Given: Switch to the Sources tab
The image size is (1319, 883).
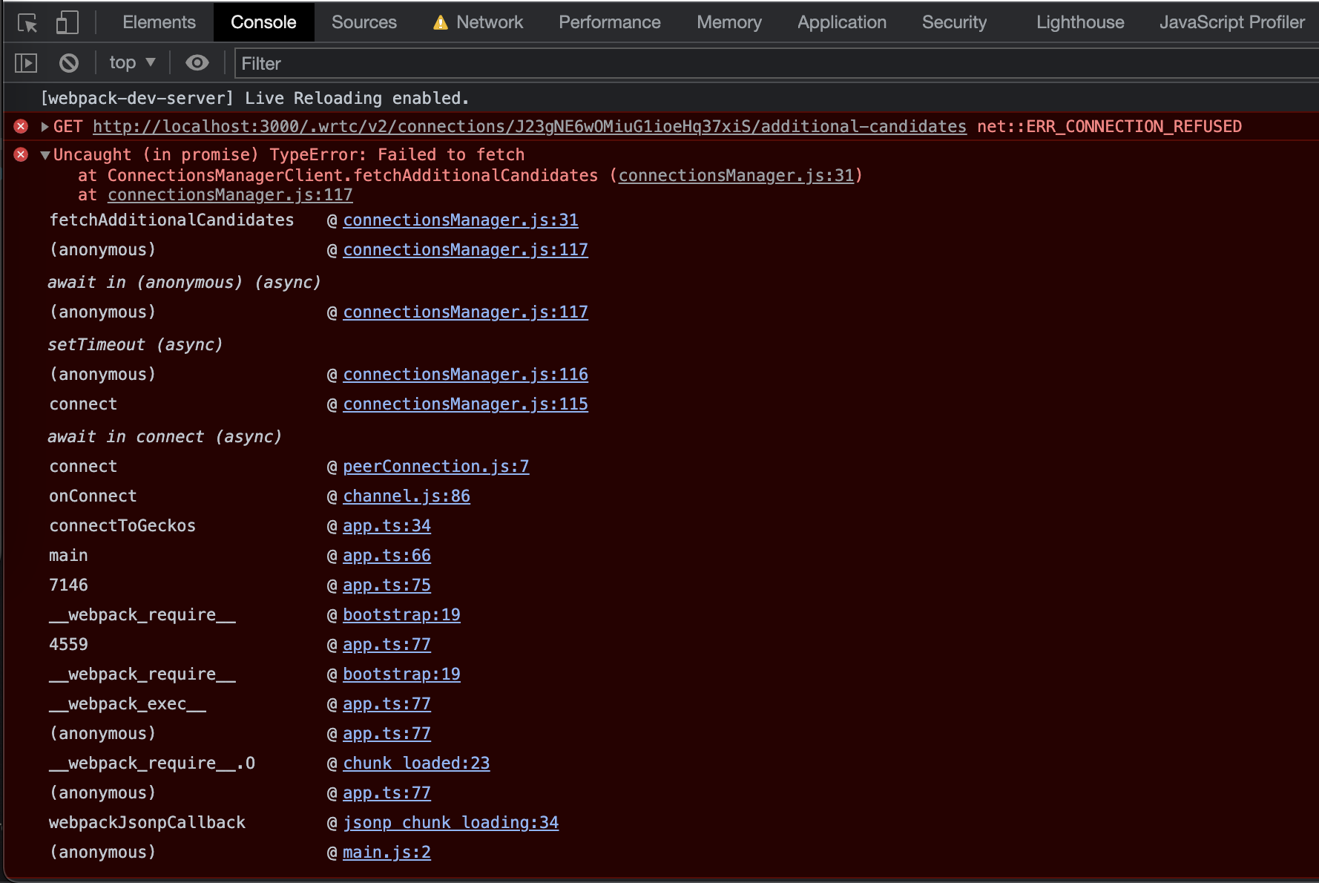Looking at the screenshot, I should [x=364, y=22].
